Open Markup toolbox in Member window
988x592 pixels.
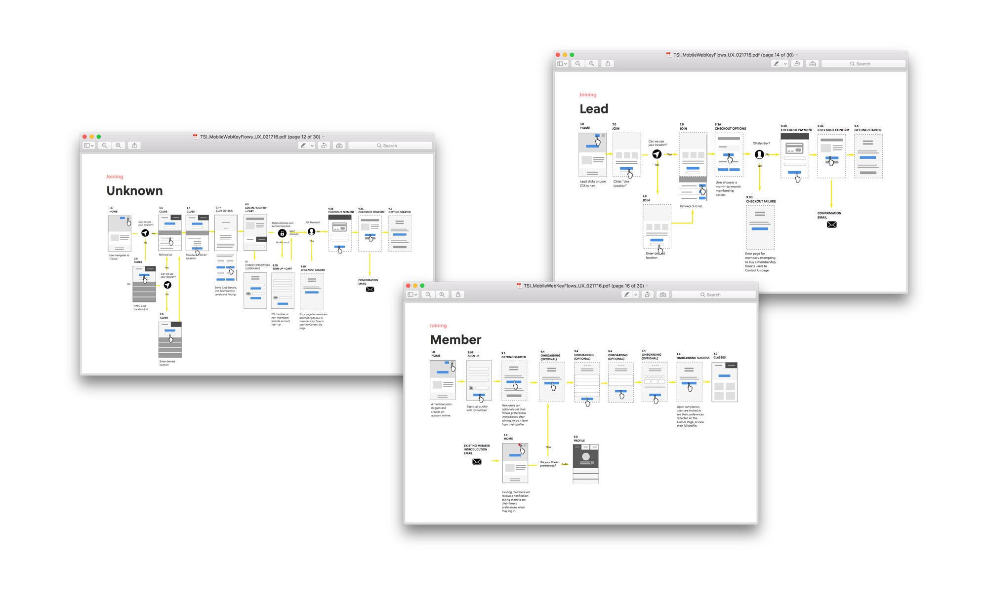[663, 295]
